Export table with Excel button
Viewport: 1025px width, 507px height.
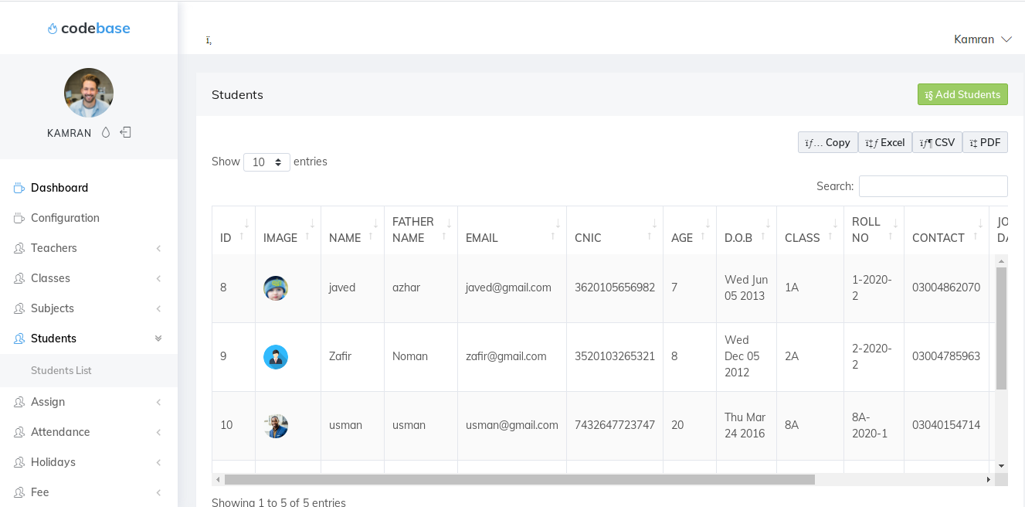pyautogui.click(x=885, y=142)
